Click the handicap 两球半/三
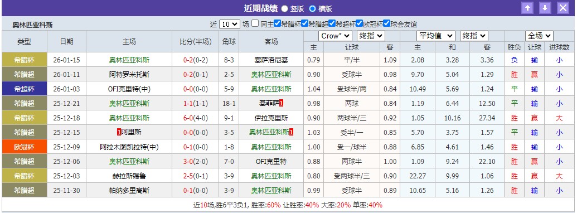This screenshot has height=213, width=577. tap(351, 118)
